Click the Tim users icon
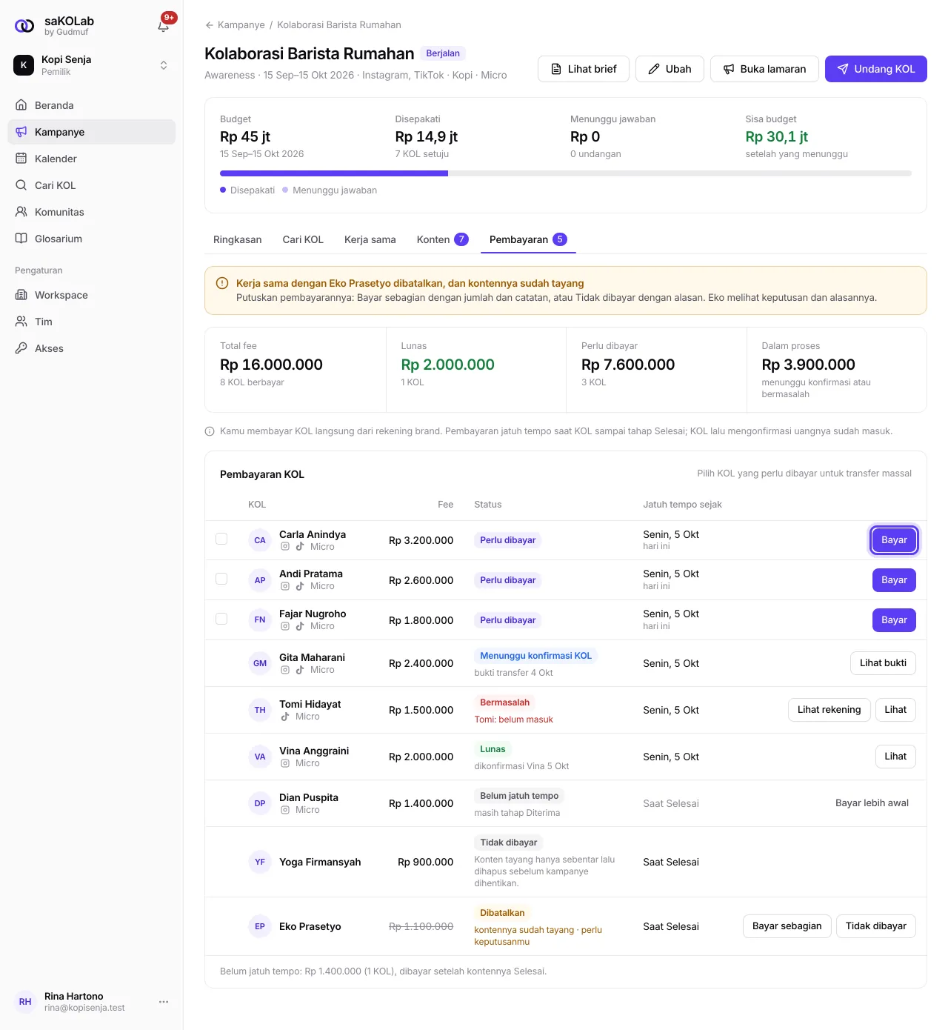This screenshot has width=948, height=1030. tap(21, 322)
